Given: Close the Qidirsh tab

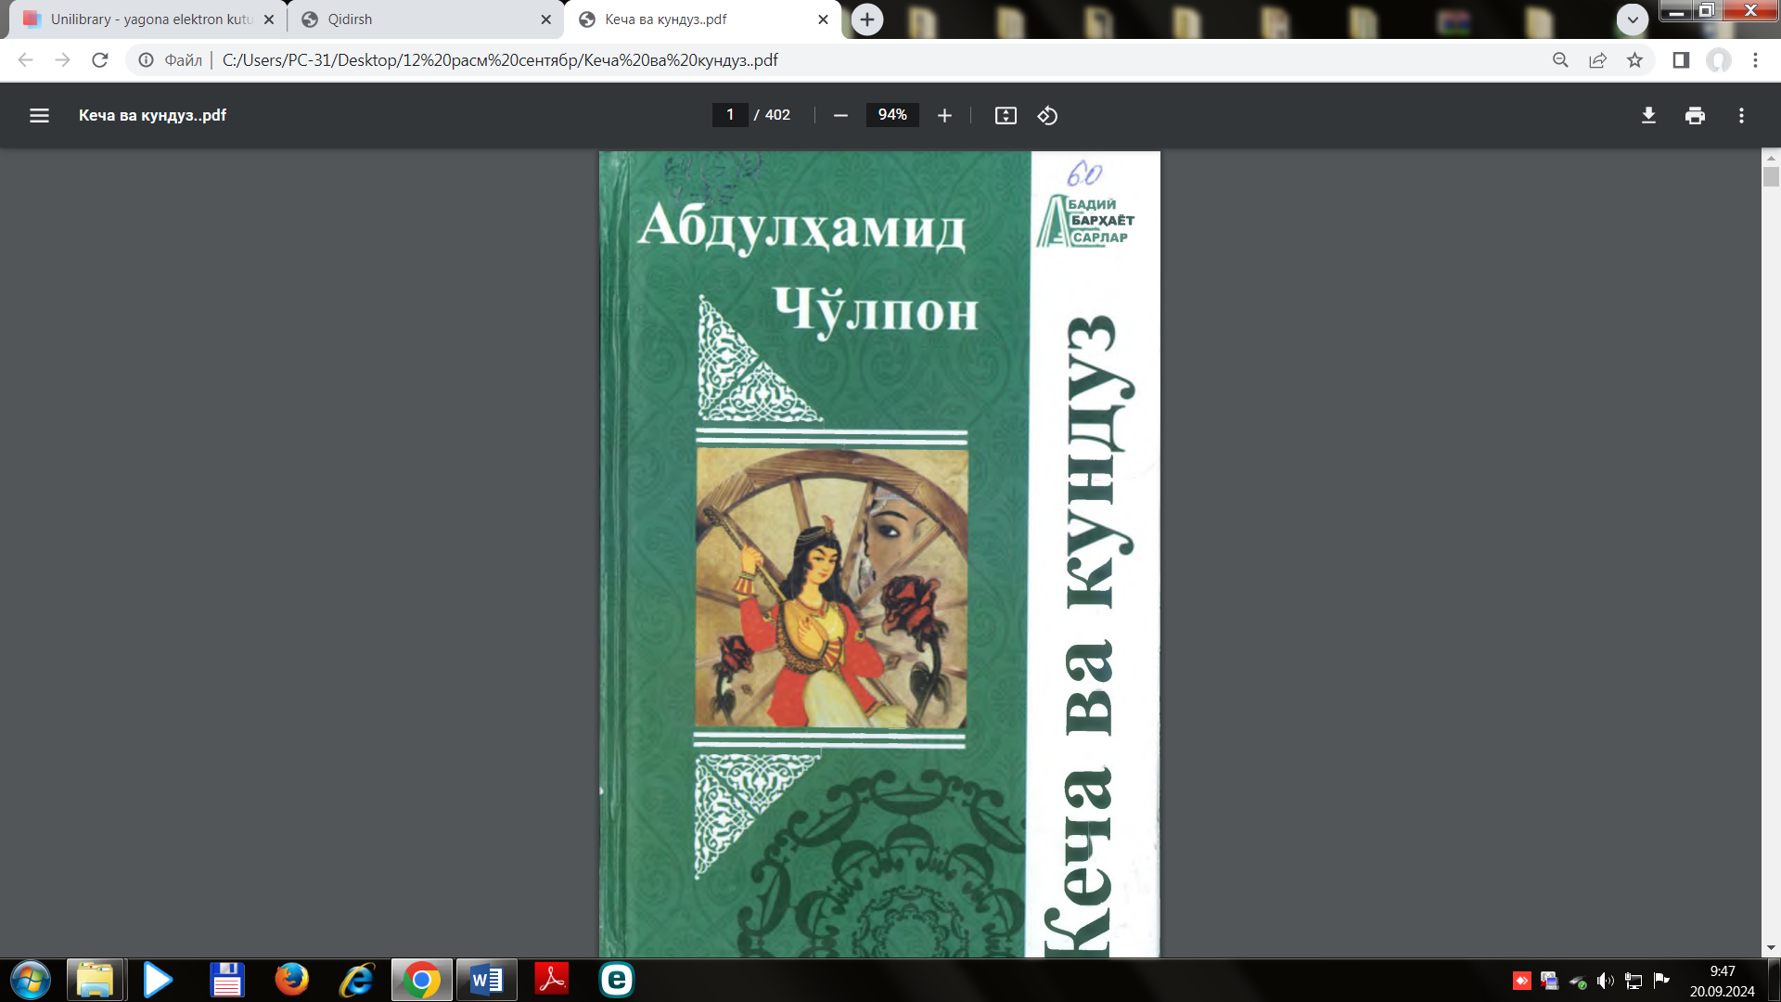Looking at the screenshot, I should [x=546, y=19].
